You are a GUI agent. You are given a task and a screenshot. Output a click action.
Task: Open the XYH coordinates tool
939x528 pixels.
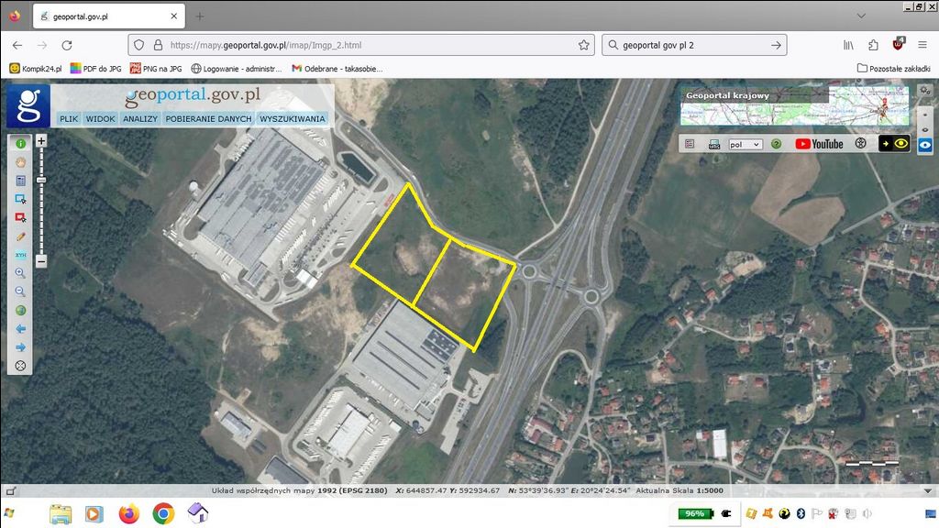click(20, 254)
